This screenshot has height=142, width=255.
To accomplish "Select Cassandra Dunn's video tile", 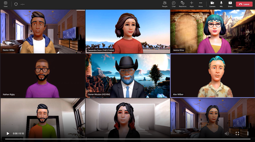I will pyautogui.click(x=128, y=31).
